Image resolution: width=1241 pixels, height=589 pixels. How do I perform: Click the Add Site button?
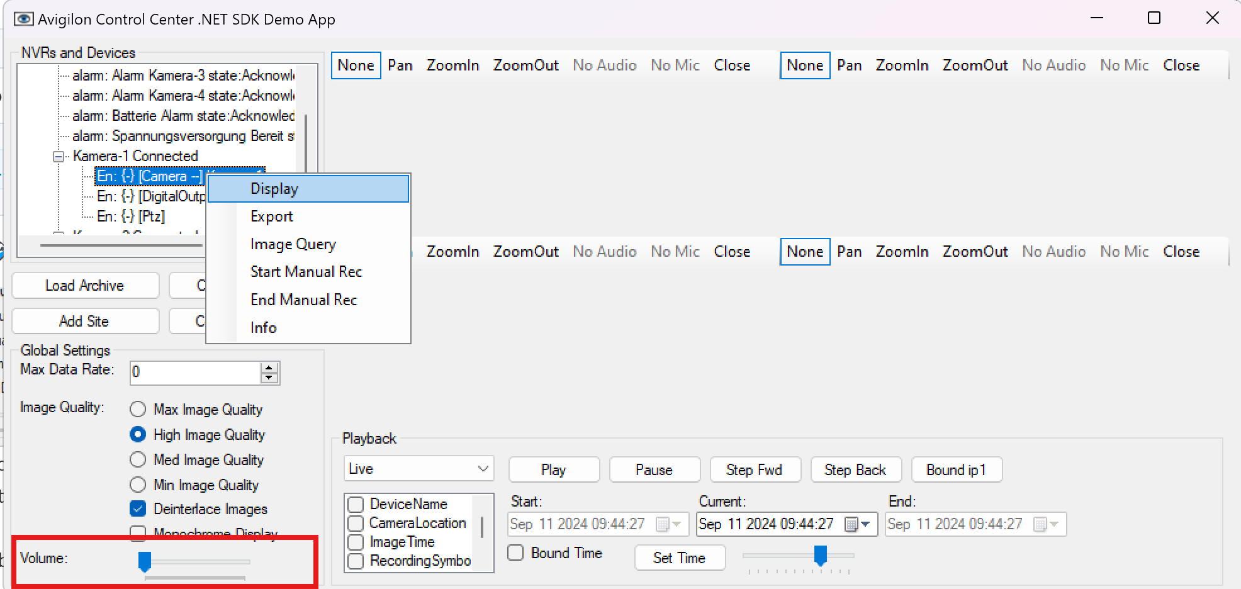(x=85, y=321)
